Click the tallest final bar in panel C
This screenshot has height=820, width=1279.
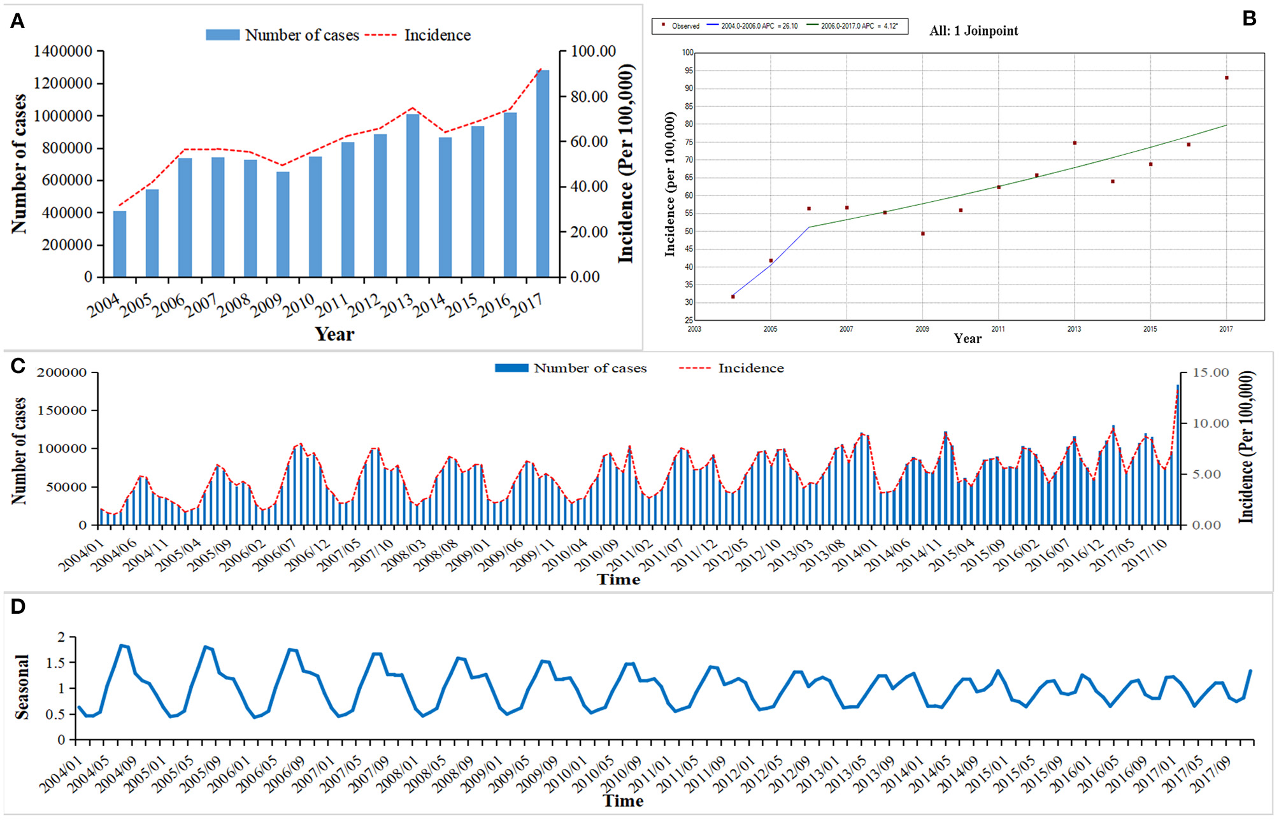click(x=1178, y=455)
